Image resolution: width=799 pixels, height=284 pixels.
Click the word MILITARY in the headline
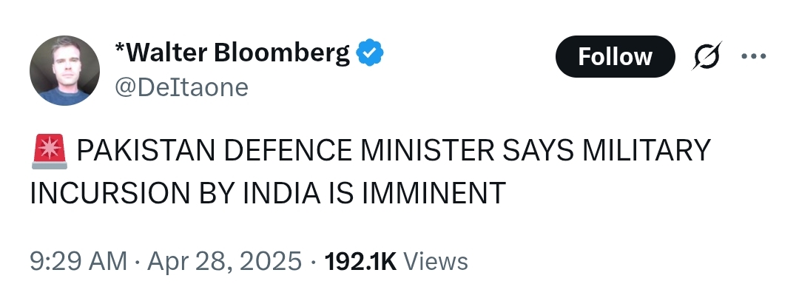tap(646, 151)
